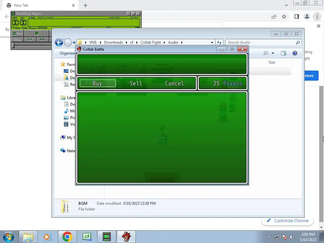This screenshot has height=243, width=324.
Task: Click Audio in the Explorer address bar
Action: coord(173,42)
